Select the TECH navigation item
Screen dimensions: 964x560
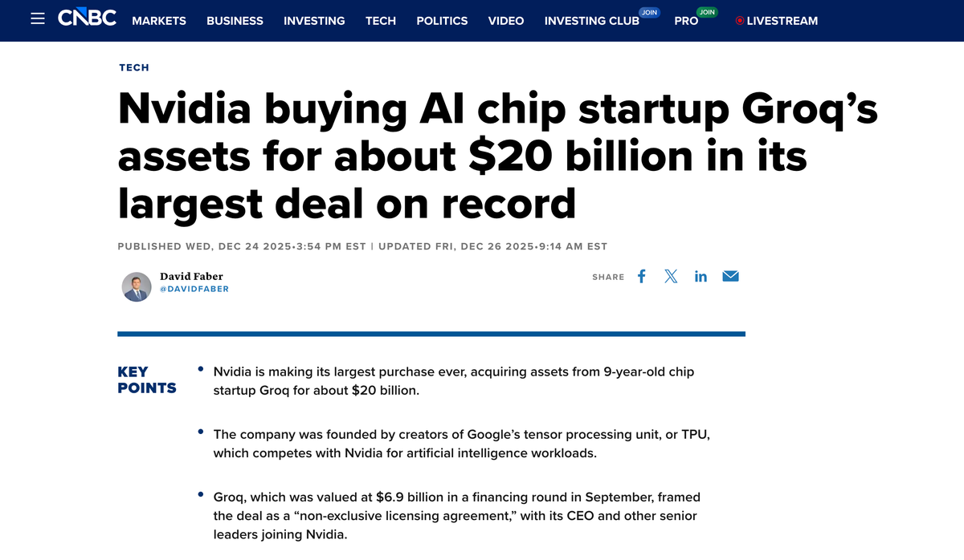click(381, 21)
